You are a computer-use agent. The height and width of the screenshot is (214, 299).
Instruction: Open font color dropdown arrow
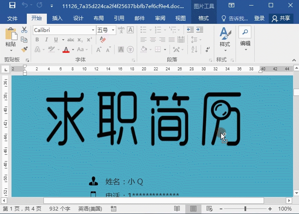point(73,49)
